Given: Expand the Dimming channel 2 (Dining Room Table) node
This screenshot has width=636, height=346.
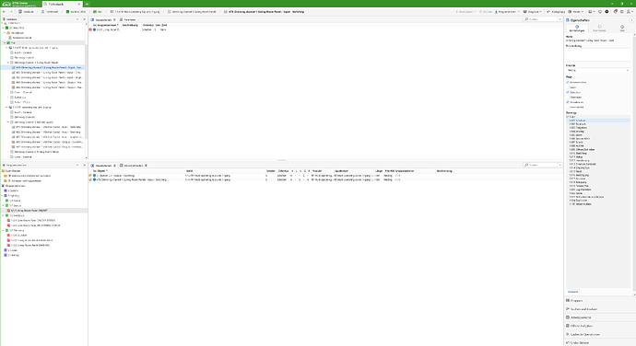Looking at the screenshot, I should tap(8, 152).
